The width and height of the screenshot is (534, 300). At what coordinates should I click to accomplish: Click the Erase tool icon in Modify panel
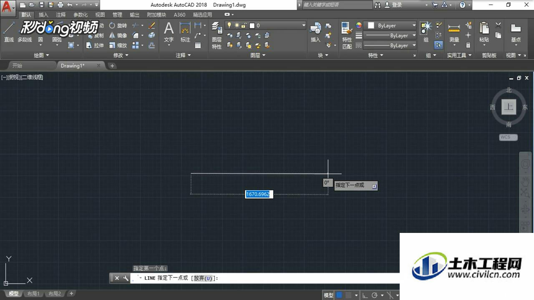(151, 25)
